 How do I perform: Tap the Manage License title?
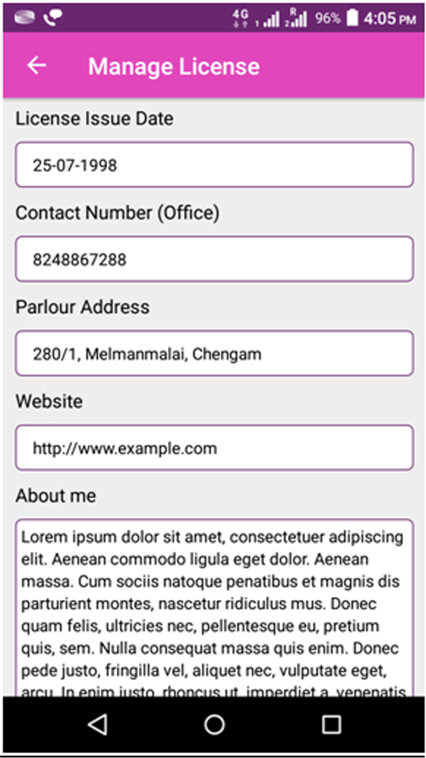(174, 66)
